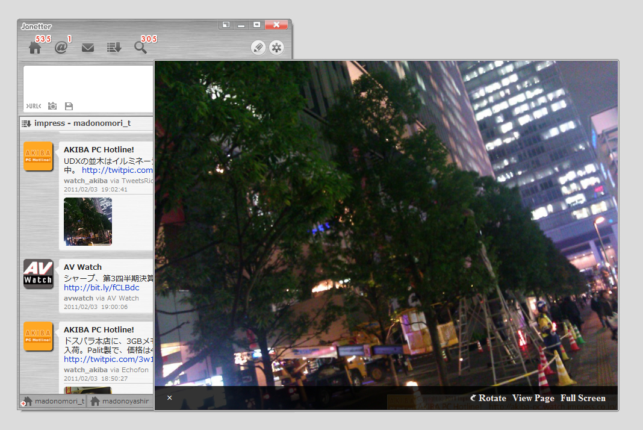Open the thumbnail in AKIBA PC Hotline tweet

[x=87, y=222]
